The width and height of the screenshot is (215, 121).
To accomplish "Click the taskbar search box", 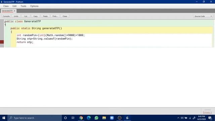I will coord(35,118).
